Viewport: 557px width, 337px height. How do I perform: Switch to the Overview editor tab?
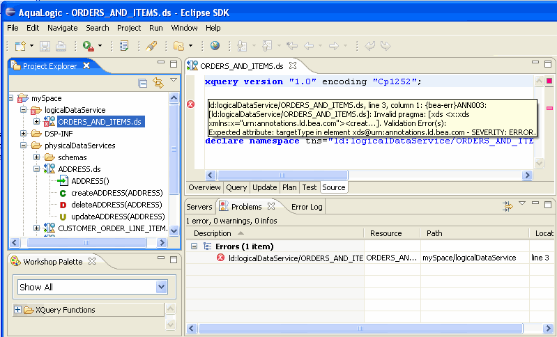tap(204, 187)
